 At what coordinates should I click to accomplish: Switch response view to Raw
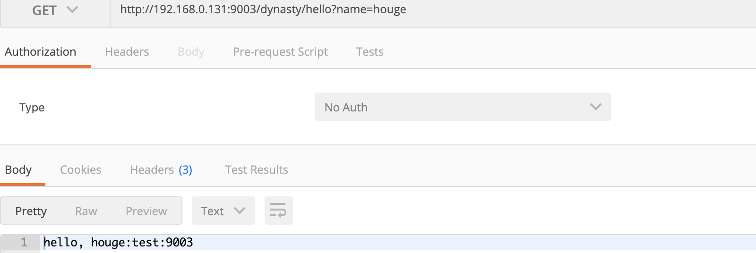point(86,211)
